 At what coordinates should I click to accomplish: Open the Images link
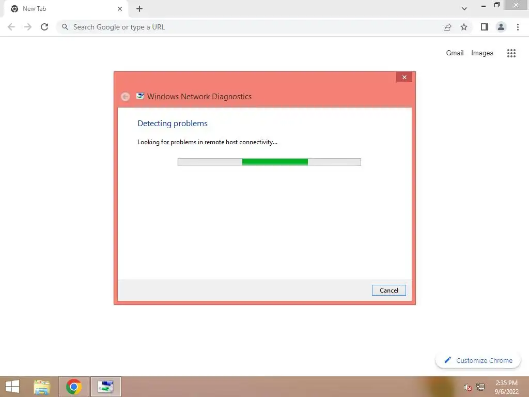[482, 53]
